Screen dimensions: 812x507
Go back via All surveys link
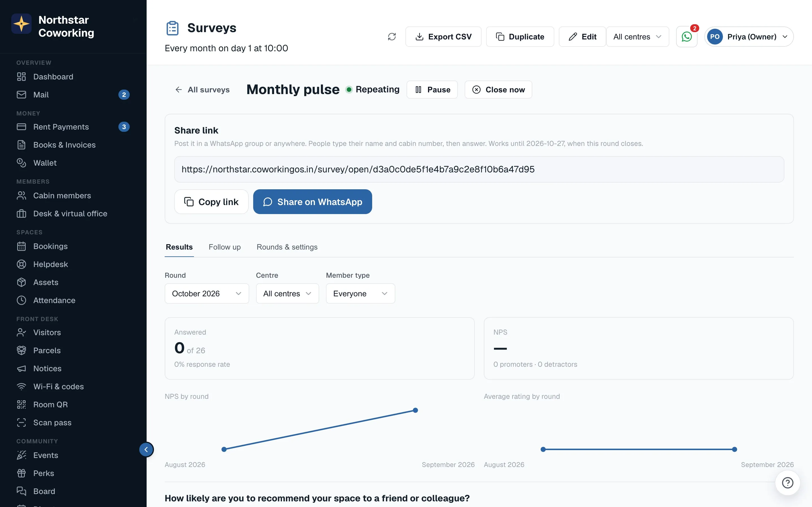point(202,90)
